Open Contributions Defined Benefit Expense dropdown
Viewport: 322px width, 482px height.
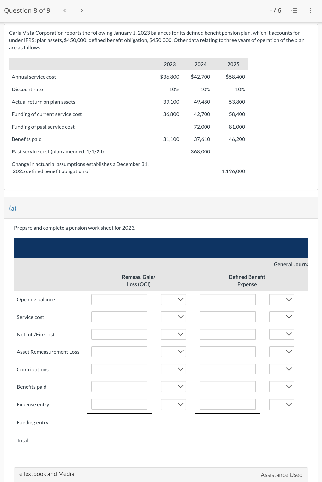click(x=281, y=369)
